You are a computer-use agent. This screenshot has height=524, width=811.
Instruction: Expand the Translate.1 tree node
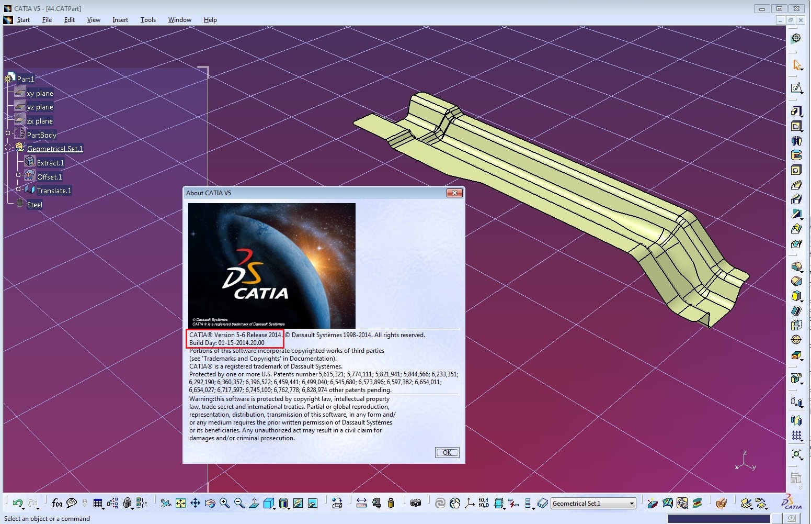pos(18,189)
